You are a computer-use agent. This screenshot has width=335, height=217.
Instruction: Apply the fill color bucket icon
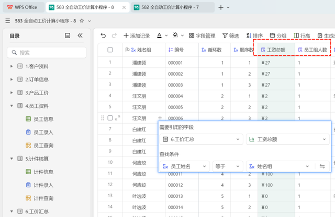[175, 35]
